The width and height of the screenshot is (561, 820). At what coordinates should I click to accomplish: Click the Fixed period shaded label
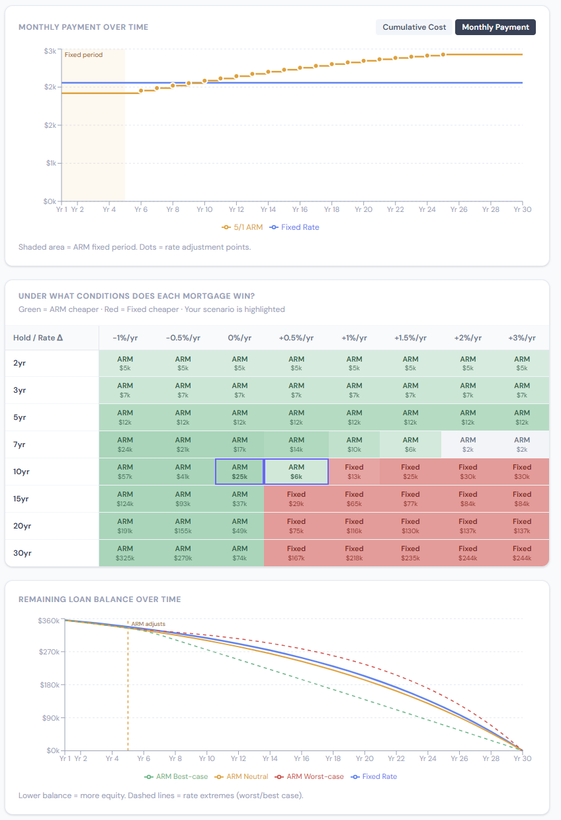point(83,55)
